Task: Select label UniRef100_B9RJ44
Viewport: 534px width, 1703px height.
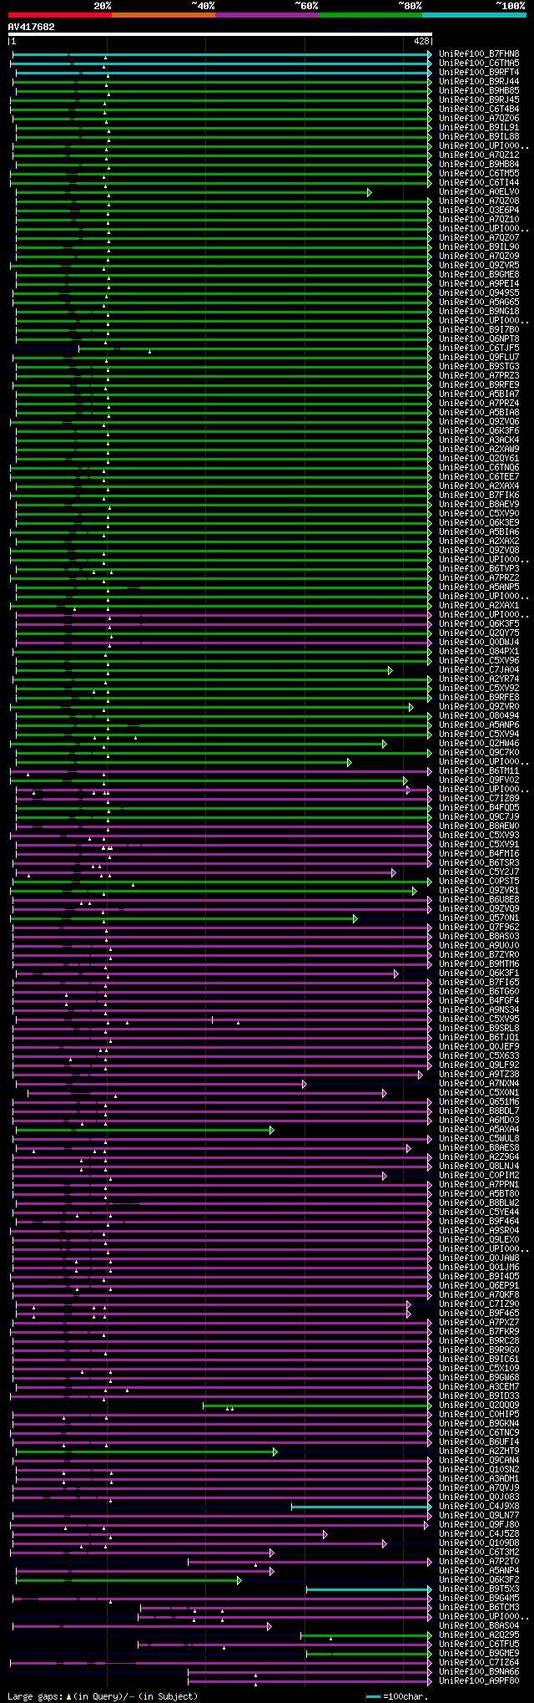Action: click(x=479, y=82)
